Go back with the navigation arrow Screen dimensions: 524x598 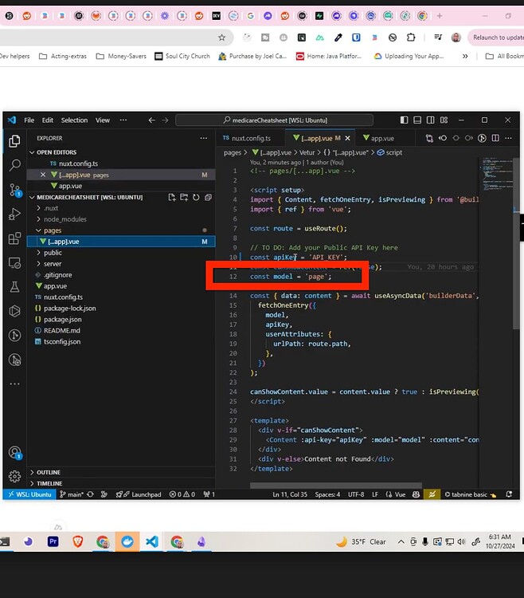(x=151, y=120)
